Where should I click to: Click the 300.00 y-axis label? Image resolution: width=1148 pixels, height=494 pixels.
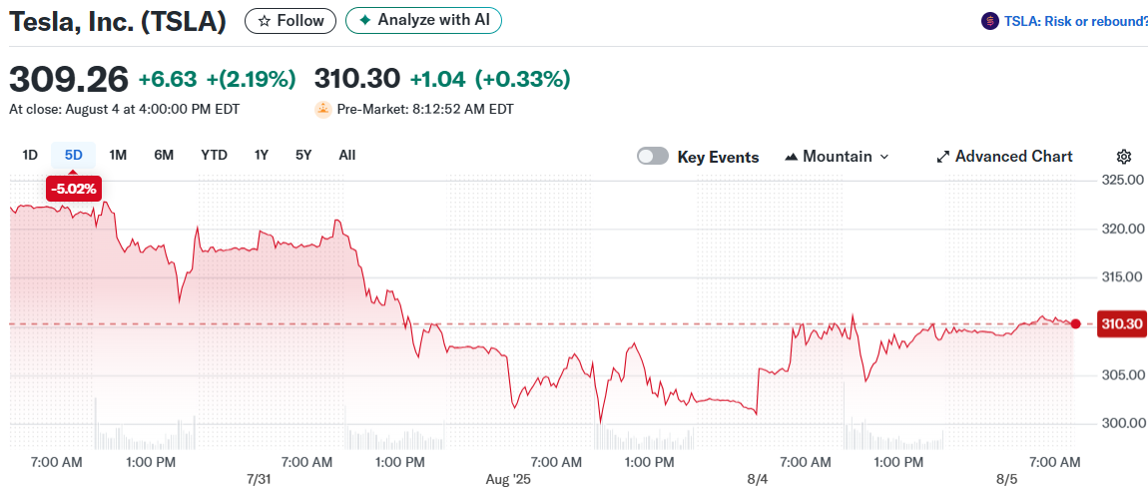click(1122, 424)
